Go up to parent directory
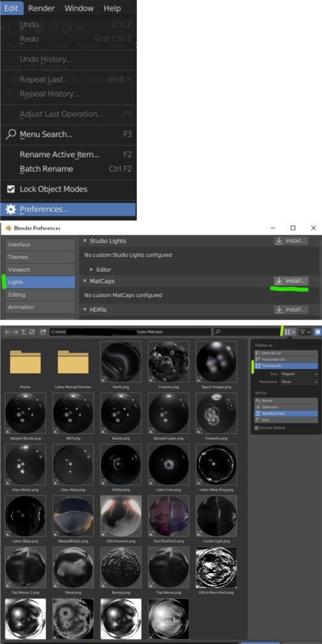The image size is (322, 644). click(23, 332)
